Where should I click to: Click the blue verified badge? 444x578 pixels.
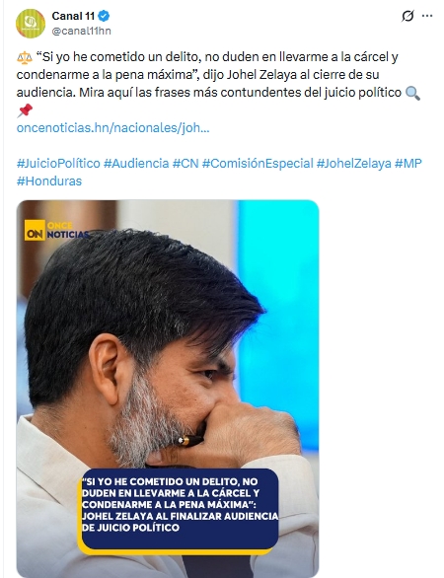(105, 16)
